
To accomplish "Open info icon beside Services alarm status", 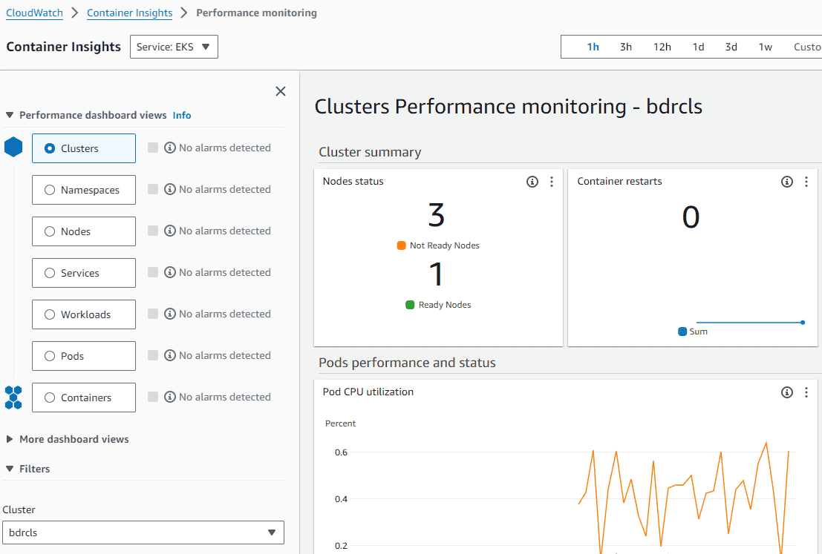I will [x=170, y=272].
